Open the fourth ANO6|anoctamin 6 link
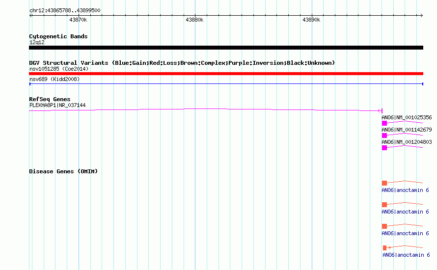Viewport: 437px width, 270px height. pos(406,255)
